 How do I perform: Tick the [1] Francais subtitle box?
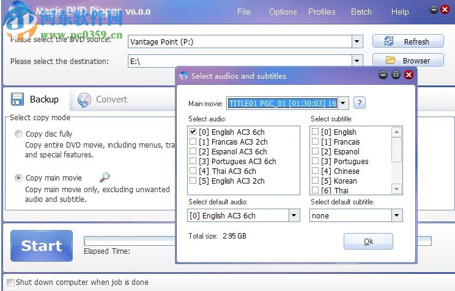tap(315, 142)
